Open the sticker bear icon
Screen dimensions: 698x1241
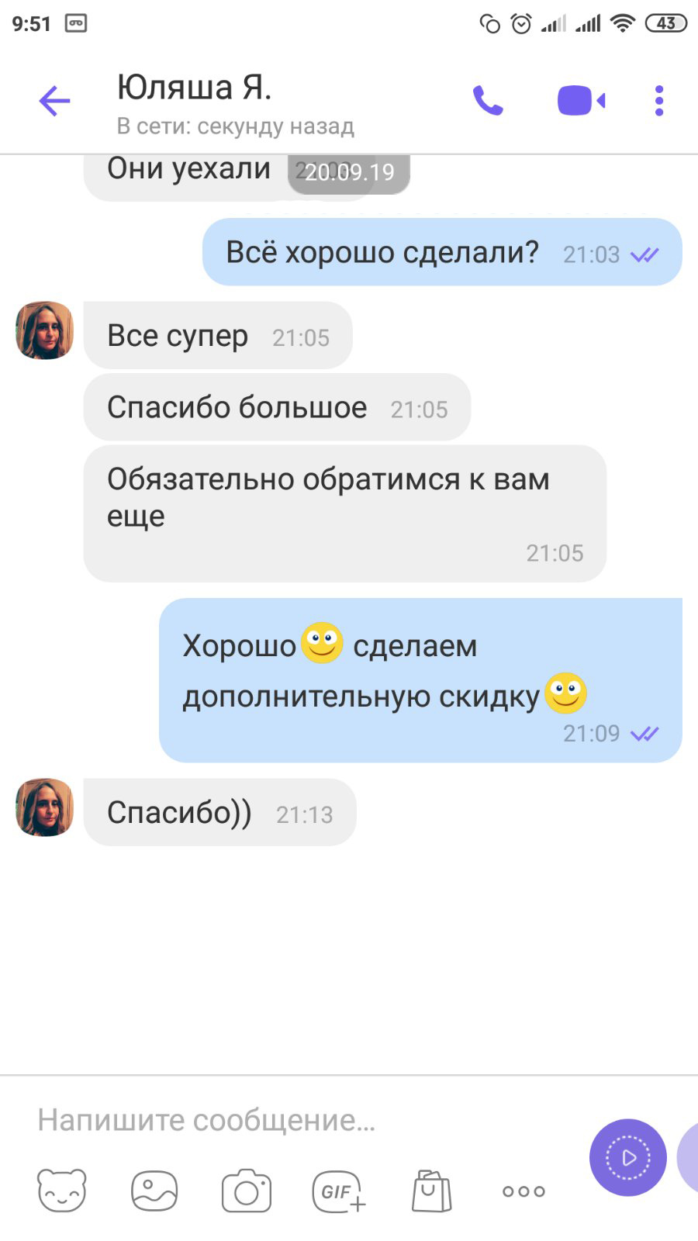(x=62, y=1191)
